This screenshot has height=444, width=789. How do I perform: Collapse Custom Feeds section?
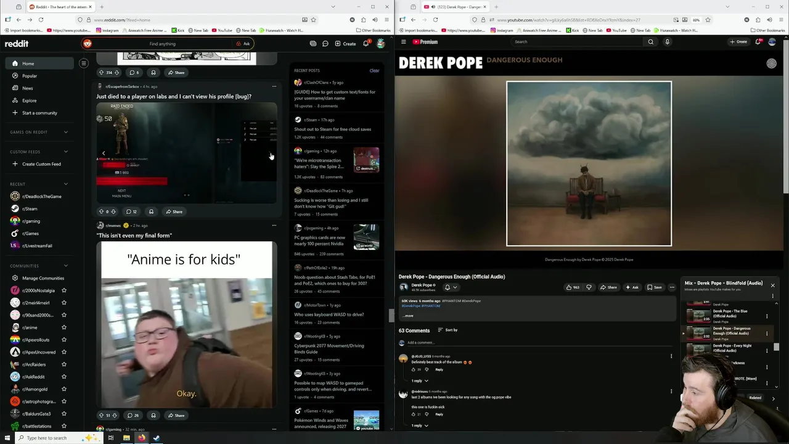point(66,152)
